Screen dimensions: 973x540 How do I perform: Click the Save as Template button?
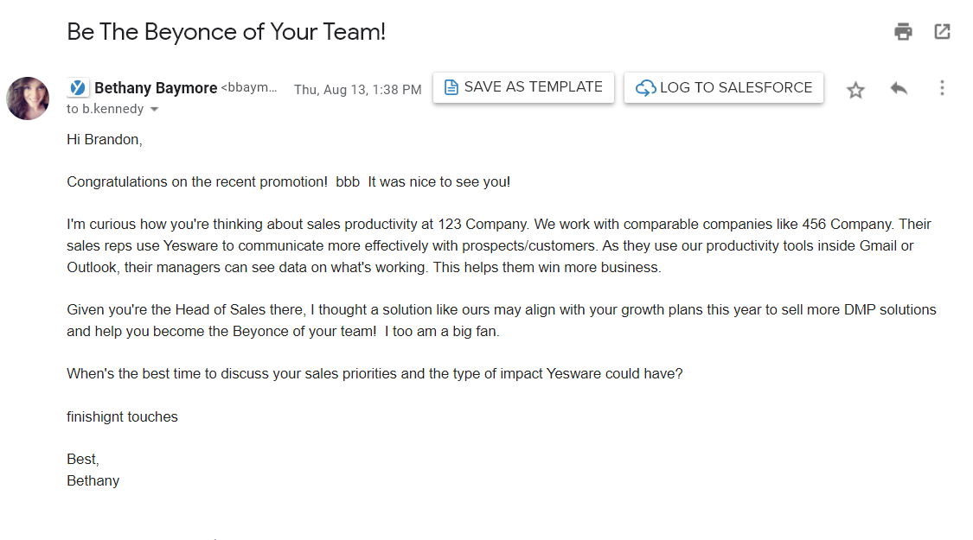[x=523, y=87]
